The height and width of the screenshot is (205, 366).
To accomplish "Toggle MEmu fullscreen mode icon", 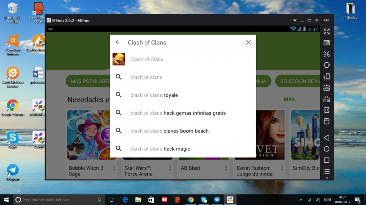I will [x=327, y=31].
